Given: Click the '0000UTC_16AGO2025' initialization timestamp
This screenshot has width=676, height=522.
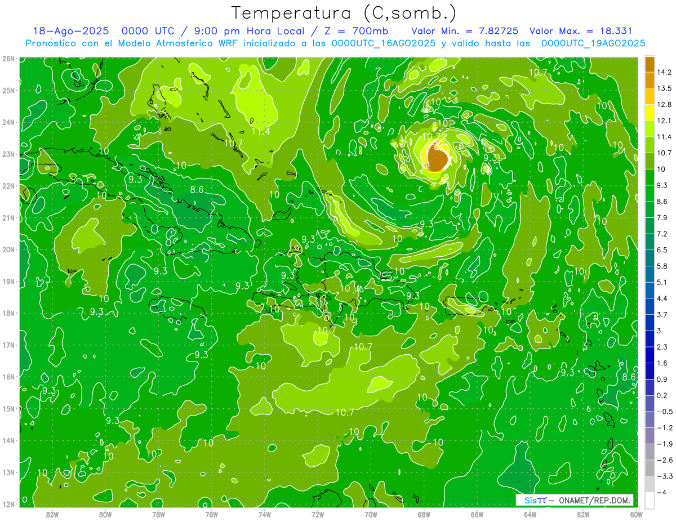Looking at the screenshot, I should (384, 43).
